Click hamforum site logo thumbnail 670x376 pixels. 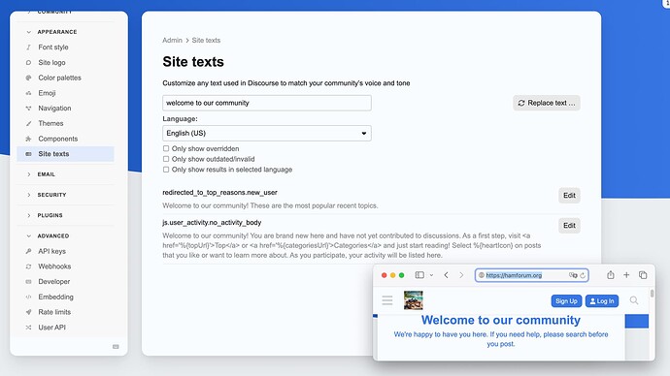pos(414,300)
